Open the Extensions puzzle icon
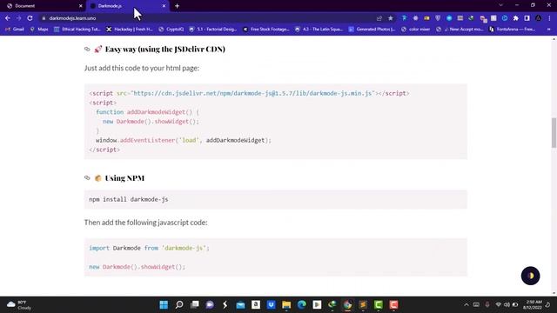 coord(516,18)
